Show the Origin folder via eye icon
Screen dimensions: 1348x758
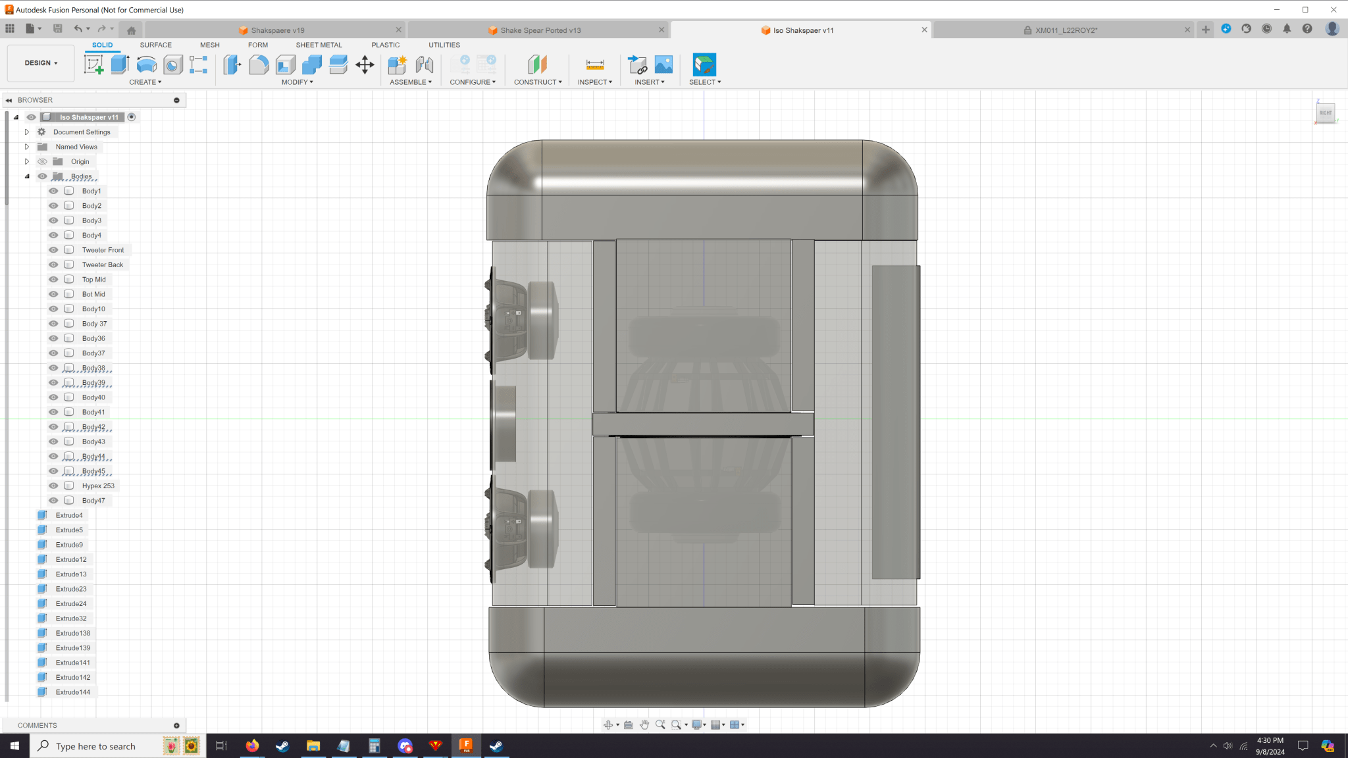pyautogui.click(x=42, y=161)
